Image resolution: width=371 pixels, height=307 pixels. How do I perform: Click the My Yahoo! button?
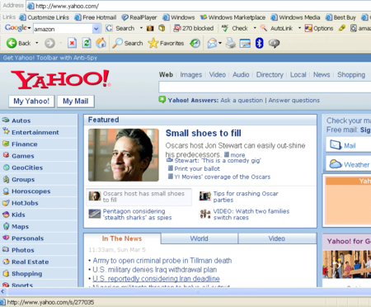pos(31,102)
